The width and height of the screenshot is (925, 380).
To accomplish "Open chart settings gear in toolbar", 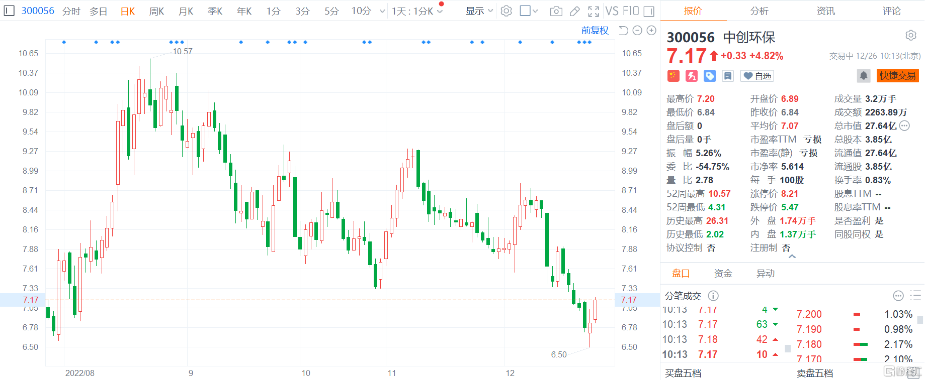I will 506,11.
